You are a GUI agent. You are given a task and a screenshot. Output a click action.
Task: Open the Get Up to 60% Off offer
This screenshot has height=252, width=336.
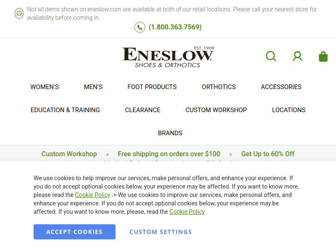(268, 154)
